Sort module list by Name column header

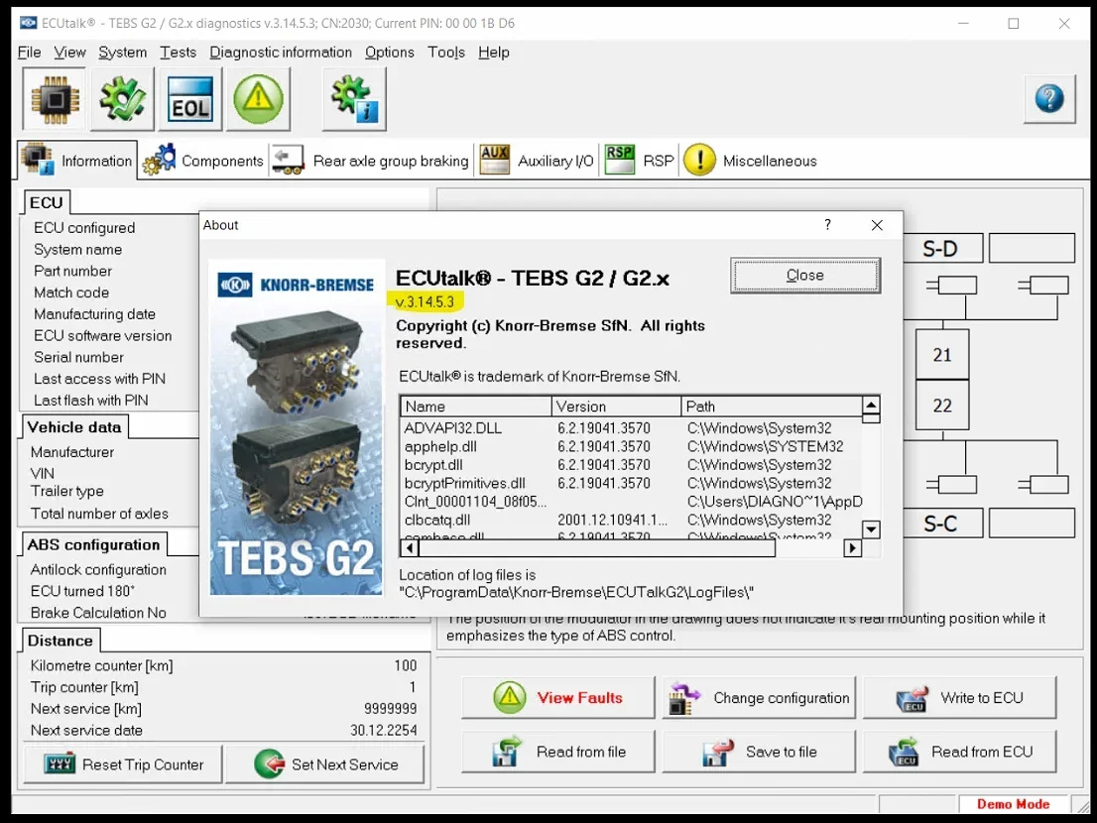pyautogui.click(x=476, y=407)
